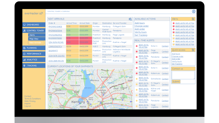Click the Submit button under Contact us
Screen dimensions: 219x123
coord(176,81)
